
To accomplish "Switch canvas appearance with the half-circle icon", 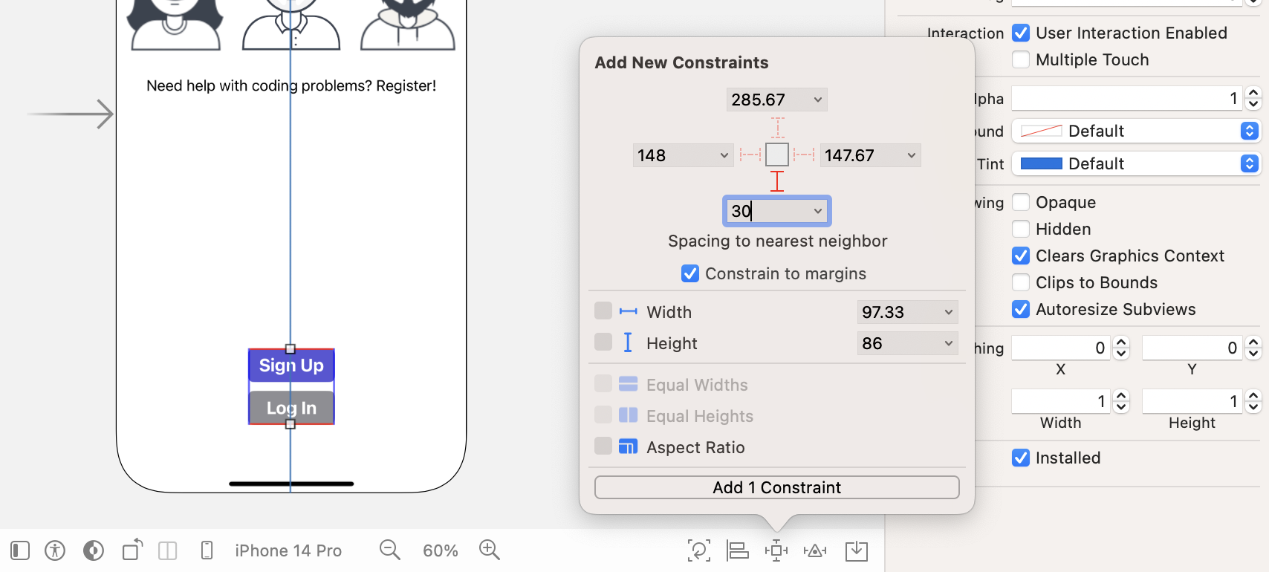I will point(94,550).
